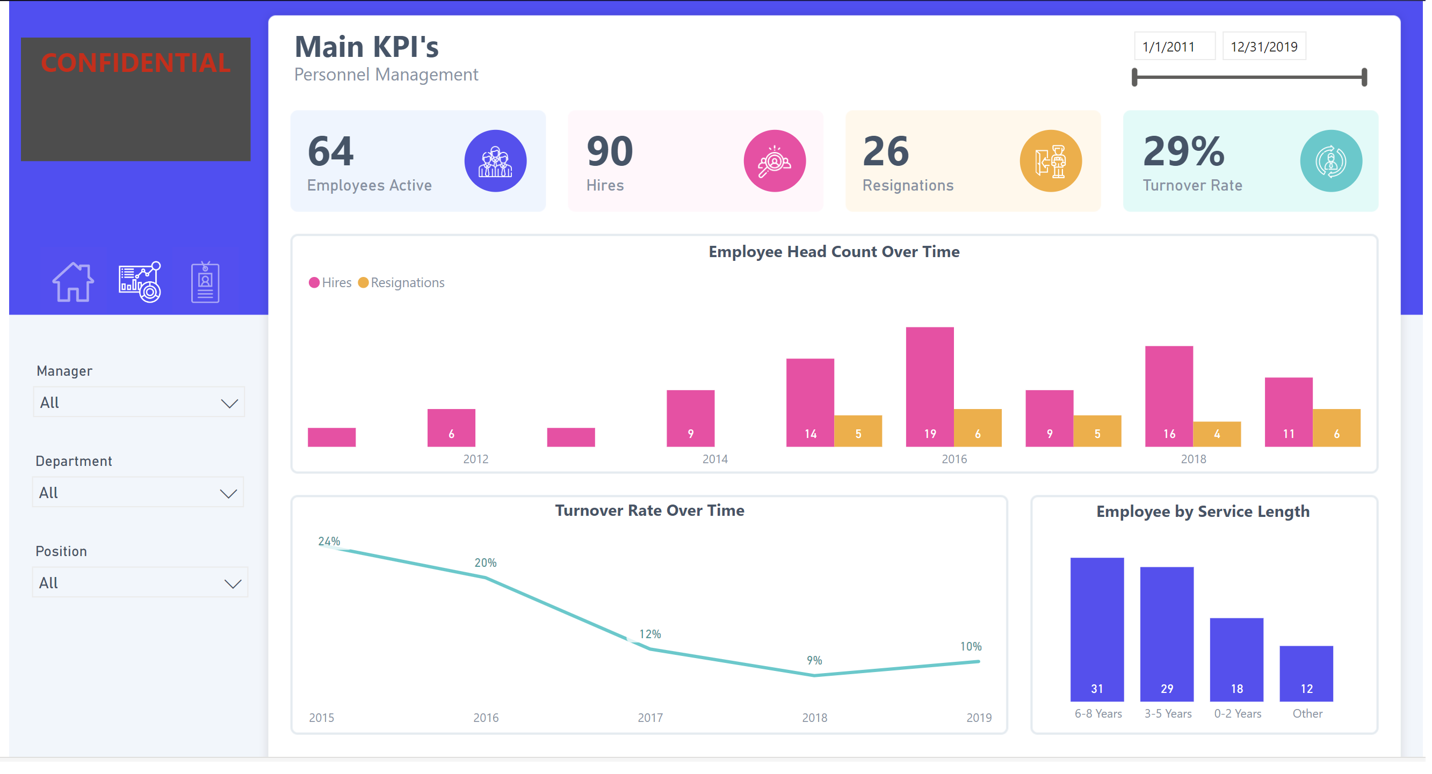Screen dimensions: 1432x774
Task: Click the Turnover Rate cycle icon
Action: click(1330, 161)
